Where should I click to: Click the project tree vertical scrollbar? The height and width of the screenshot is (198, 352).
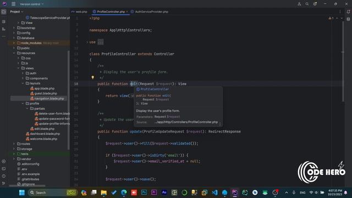68,100
